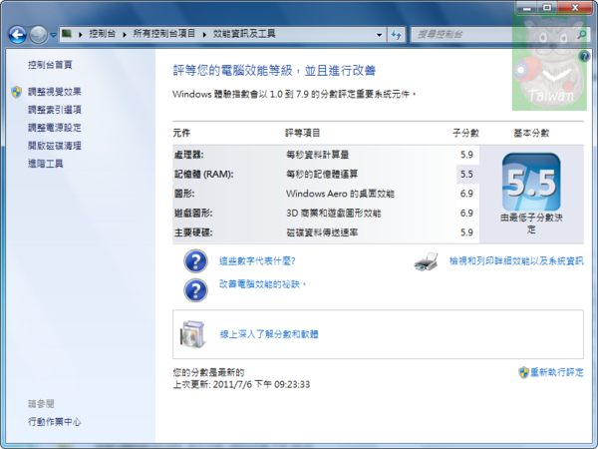
Task: Select 控制台 breadcrumb segment
Action: (102, 34)
